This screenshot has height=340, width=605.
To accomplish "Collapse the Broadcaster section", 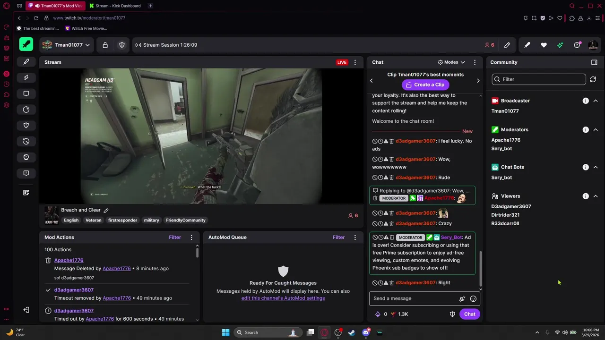I will pyautogui.click(x=596, y=101).
